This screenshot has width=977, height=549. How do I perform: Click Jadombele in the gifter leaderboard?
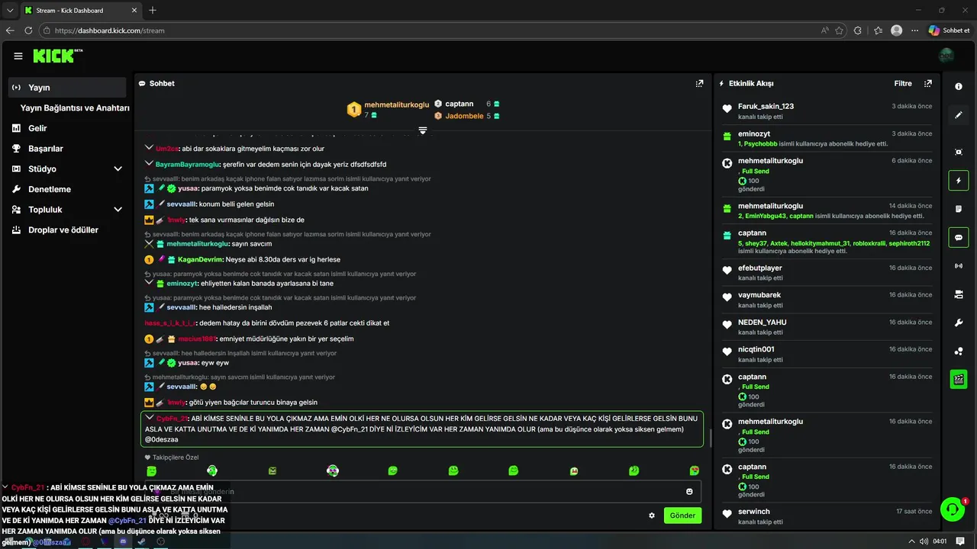[x=464, y=116]
